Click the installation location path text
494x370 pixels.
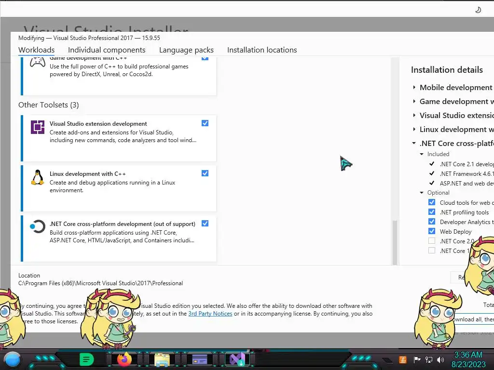click(x=100, y=283)
